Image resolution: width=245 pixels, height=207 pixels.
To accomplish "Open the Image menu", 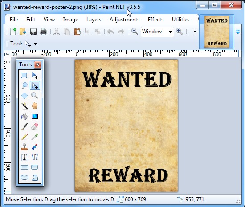I will click(x=70, y=20).
